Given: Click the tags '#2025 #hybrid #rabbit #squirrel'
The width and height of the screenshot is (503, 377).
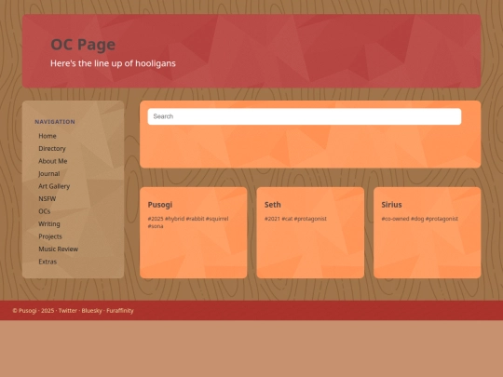Looking at the screenshot, I should point(188,219).
